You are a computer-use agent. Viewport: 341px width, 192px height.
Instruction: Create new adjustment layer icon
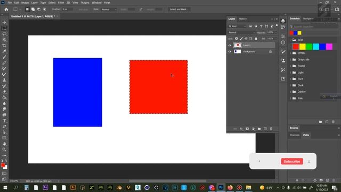(253, 129)
